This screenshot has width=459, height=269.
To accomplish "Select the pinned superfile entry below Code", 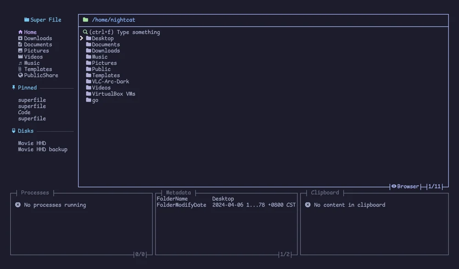I will tap(32, 118).
